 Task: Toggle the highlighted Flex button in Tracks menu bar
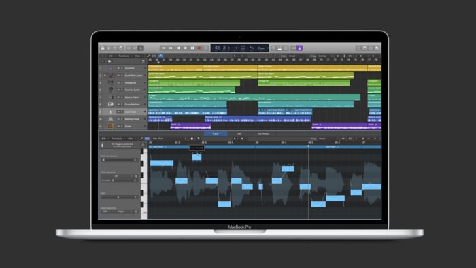point(160,56)
